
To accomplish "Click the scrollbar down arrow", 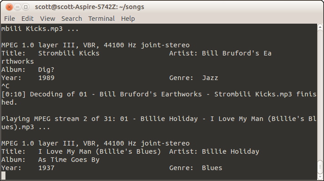I will pos(320,177).
